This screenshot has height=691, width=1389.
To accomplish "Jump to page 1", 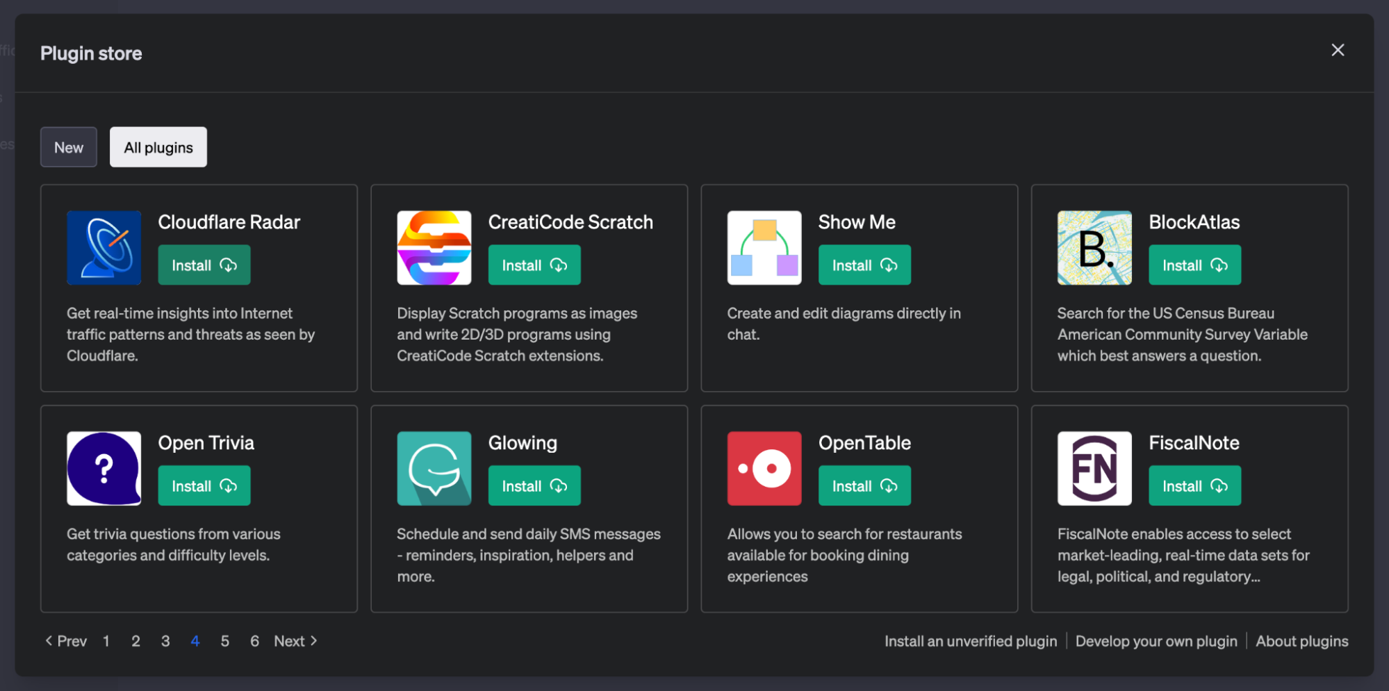I will coord(106,641).
